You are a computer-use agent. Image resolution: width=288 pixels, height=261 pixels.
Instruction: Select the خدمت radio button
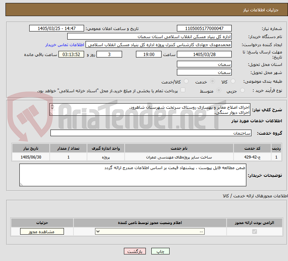click(212, 81)
